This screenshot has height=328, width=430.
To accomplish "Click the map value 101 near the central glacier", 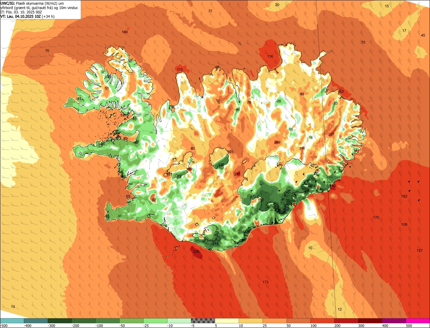I will tap(230, 152).
